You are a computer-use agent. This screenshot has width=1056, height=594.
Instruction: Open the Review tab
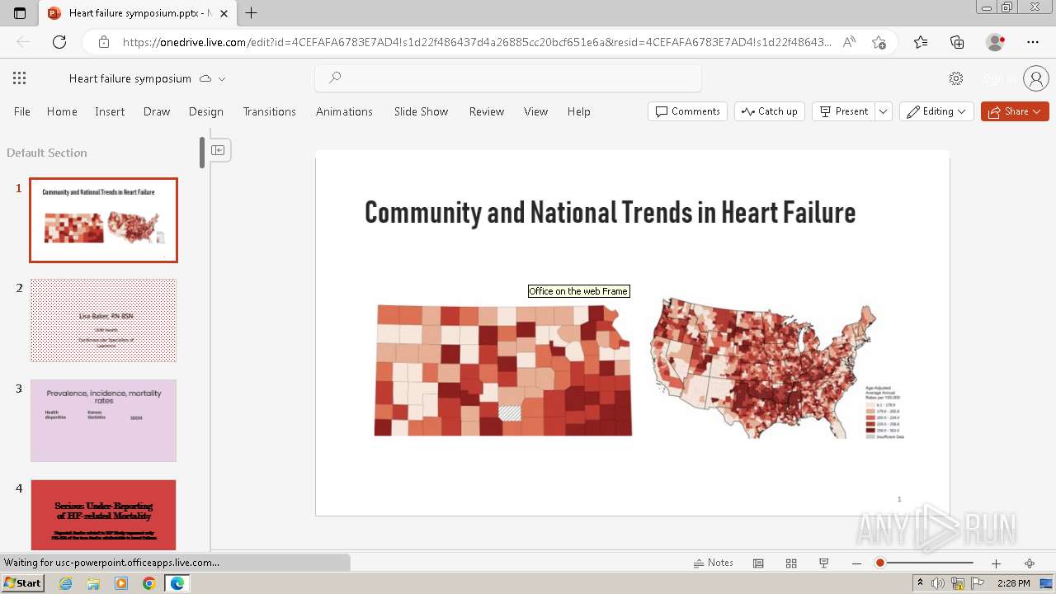487,111
